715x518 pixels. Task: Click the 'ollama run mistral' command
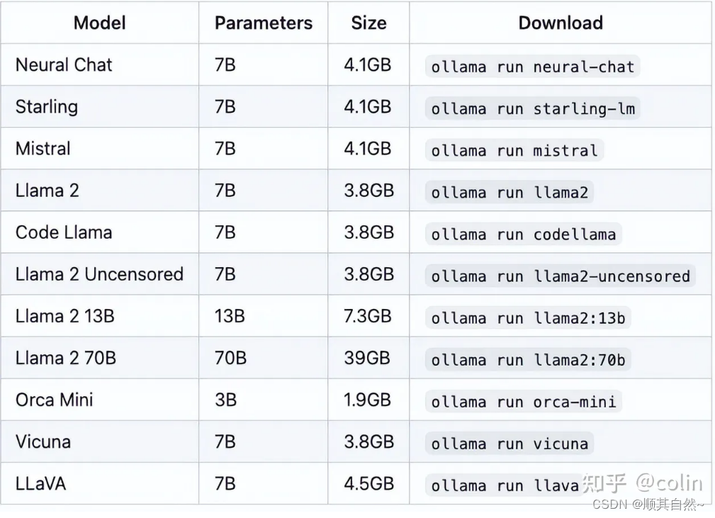tap(514, 150)
